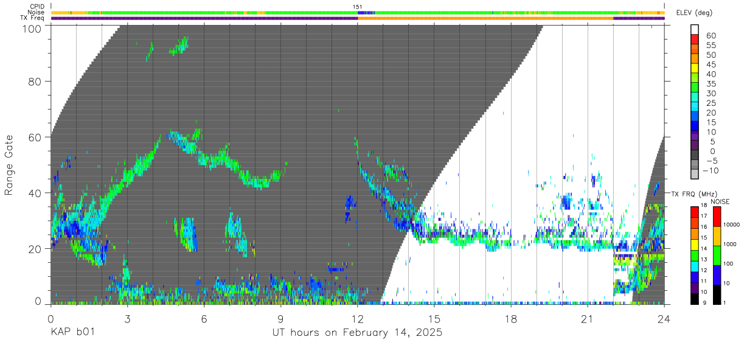
Task: Click the '30' tick label on ELEV colorbar
Action: pyautogui.click(x=711, y=93)
